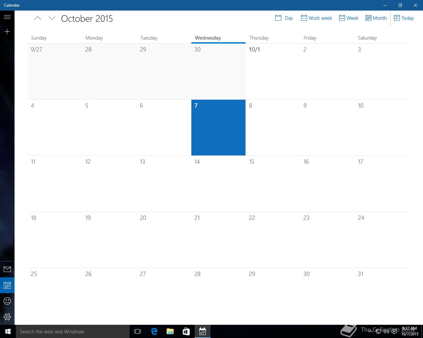Select day 22
This screenshot has height=338, width=423.
273,240
